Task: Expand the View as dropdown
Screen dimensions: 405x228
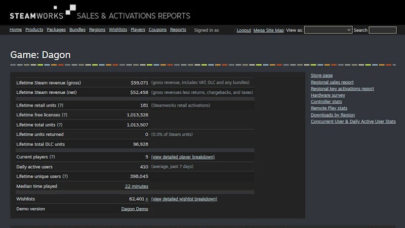Action: tap(328, 30)
